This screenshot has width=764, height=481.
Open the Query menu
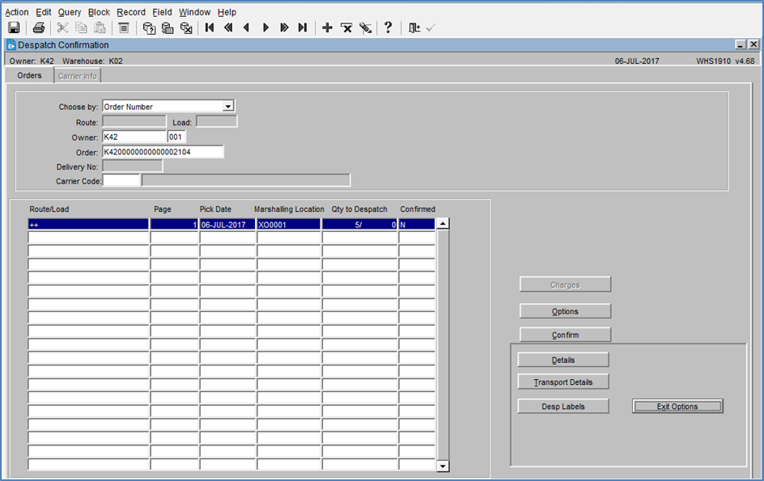70,12
